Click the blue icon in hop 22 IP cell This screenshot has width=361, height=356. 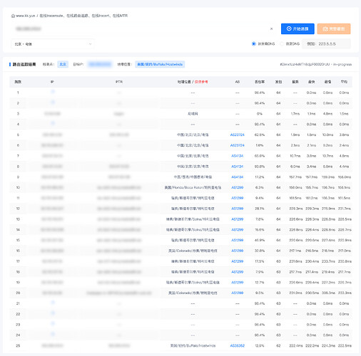coord(53,313)
